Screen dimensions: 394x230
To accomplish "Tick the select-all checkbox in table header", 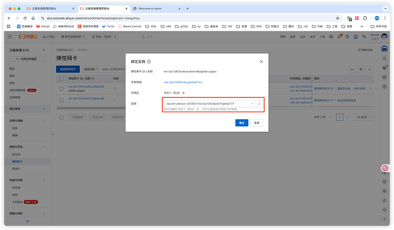I will pos(62,78).
